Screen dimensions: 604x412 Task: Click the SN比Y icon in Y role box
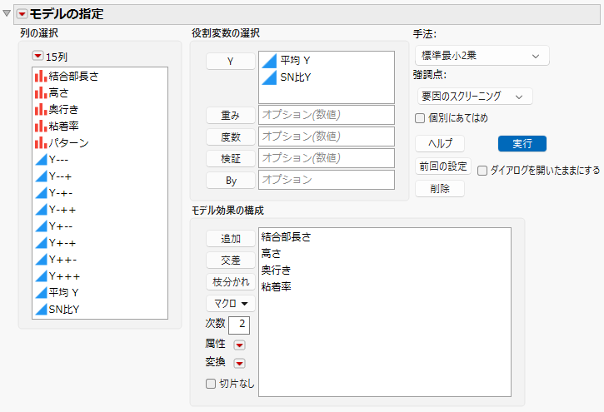point(269,77)
